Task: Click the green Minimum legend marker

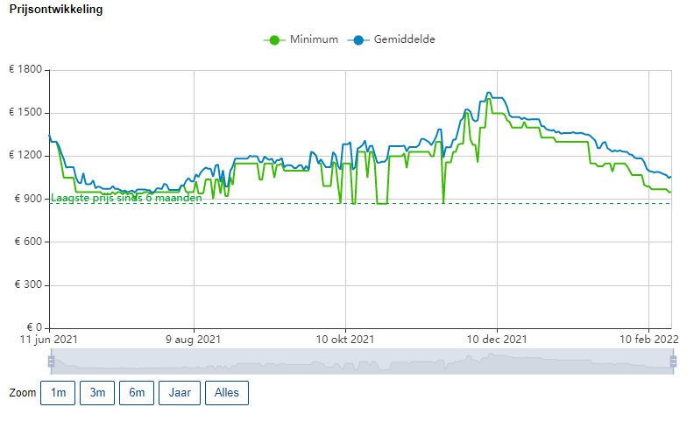Action: coord(273,40)
